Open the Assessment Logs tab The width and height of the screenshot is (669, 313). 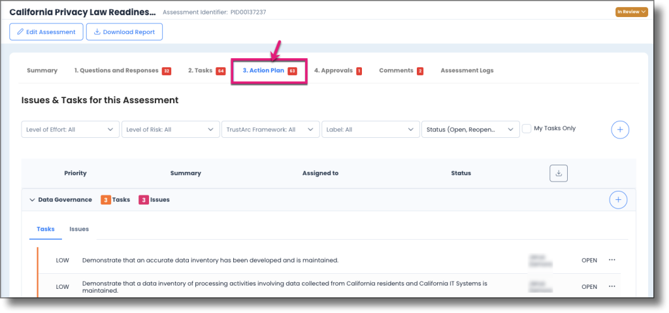coord(466,71)
